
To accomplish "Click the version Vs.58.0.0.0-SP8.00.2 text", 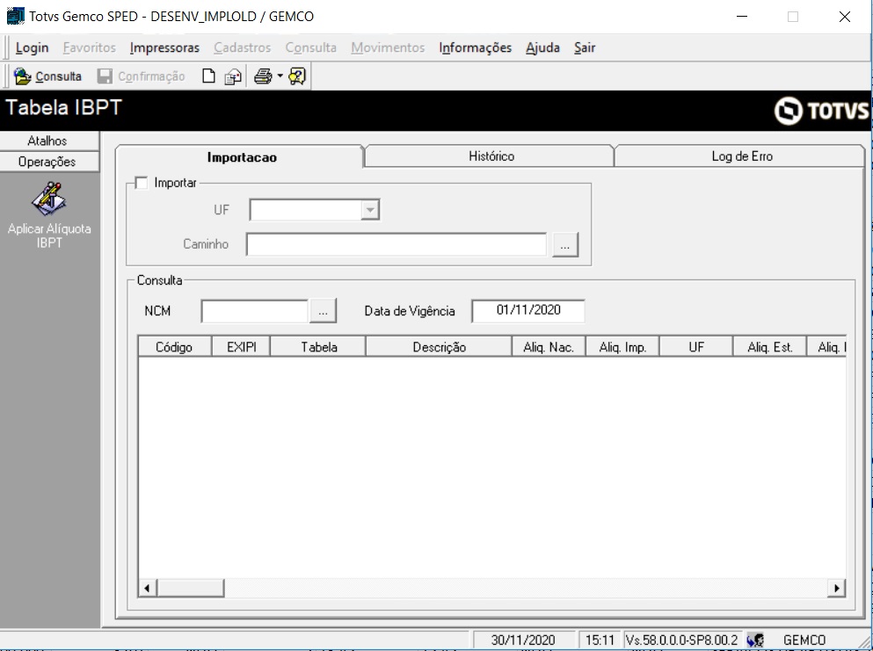I will 681,640.
